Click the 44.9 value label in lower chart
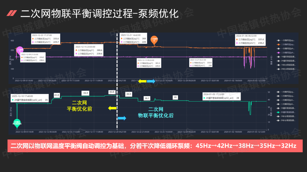Viewport: 307px width, 172px height. (x=85, y=93)
